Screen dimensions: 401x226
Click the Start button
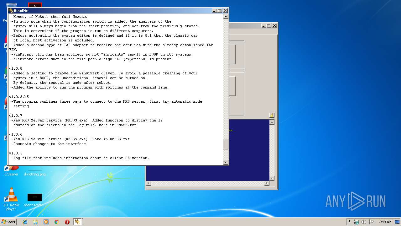tap(8, 222)
